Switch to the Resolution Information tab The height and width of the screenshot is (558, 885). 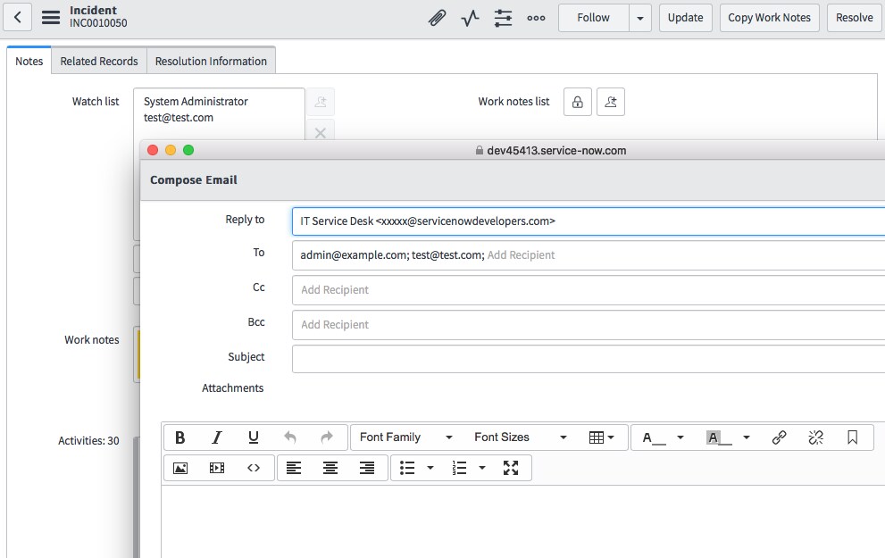pyautogui.click(x=211, y=61)
